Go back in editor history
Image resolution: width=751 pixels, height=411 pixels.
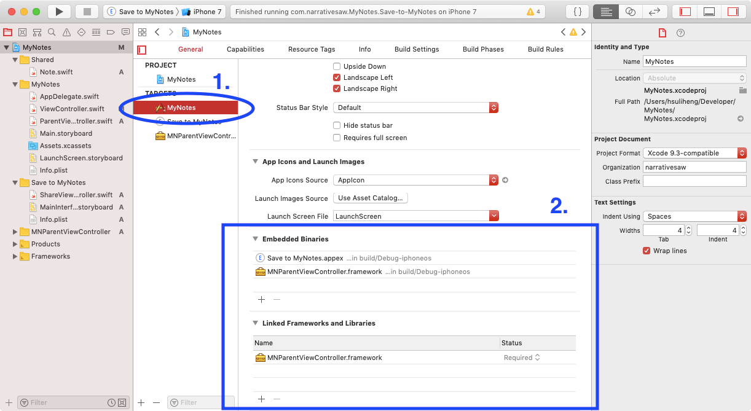click(157, 32)
